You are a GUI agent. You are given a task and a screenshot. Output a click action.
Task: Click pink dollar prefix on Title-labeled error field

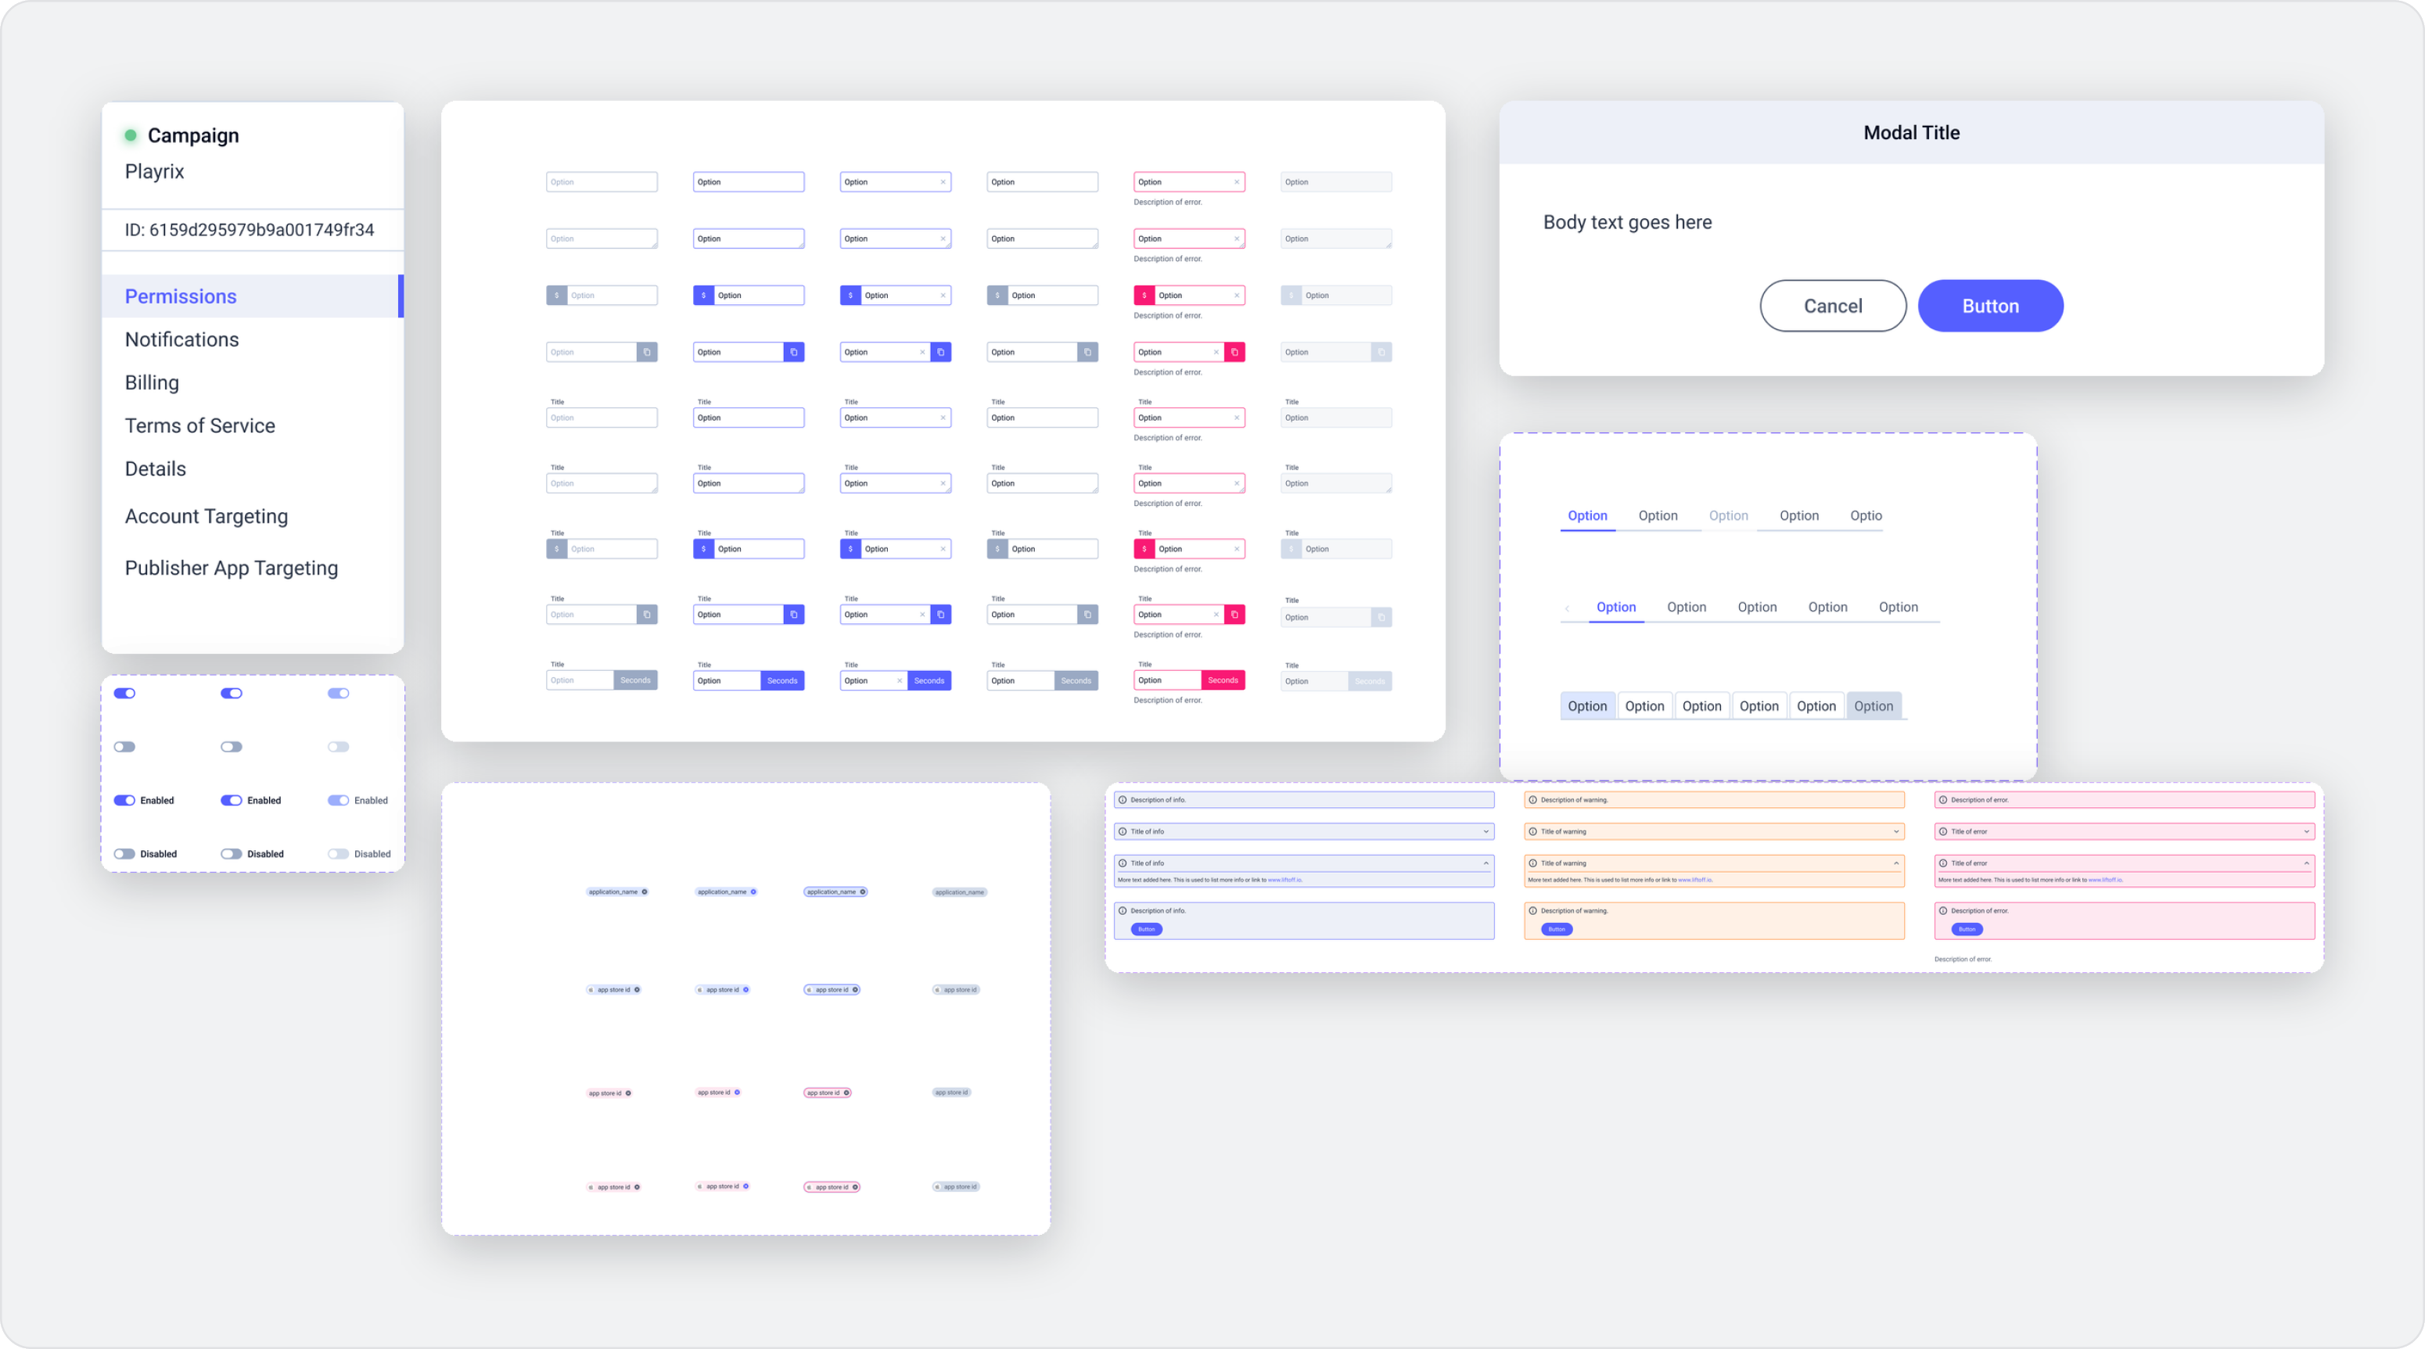[x=1144, y=549]
